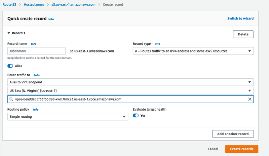This screenshot has height=156, width=269.
Task: Click the Evaluate target health label
Action: click(149, 109)
